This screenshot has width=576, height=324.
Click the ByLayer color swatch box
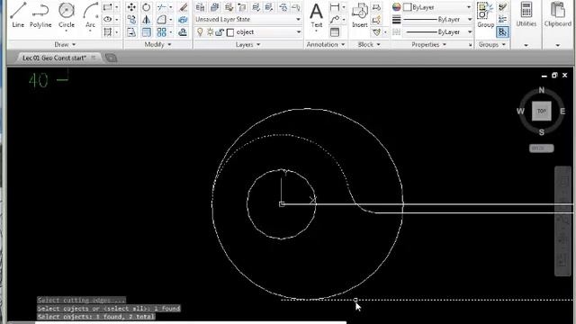click(407, 7)
